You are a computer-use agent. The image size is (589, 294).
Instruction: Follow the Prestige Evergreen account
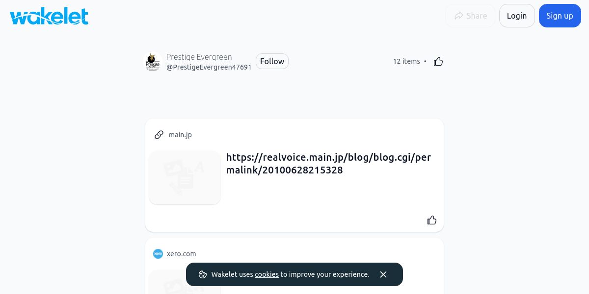(272, 61)
